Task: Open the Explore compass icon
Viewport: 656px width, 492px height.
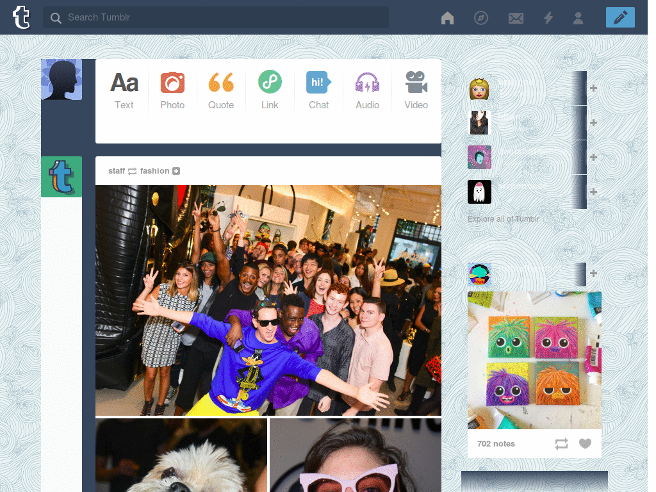Action: point(481,18)
